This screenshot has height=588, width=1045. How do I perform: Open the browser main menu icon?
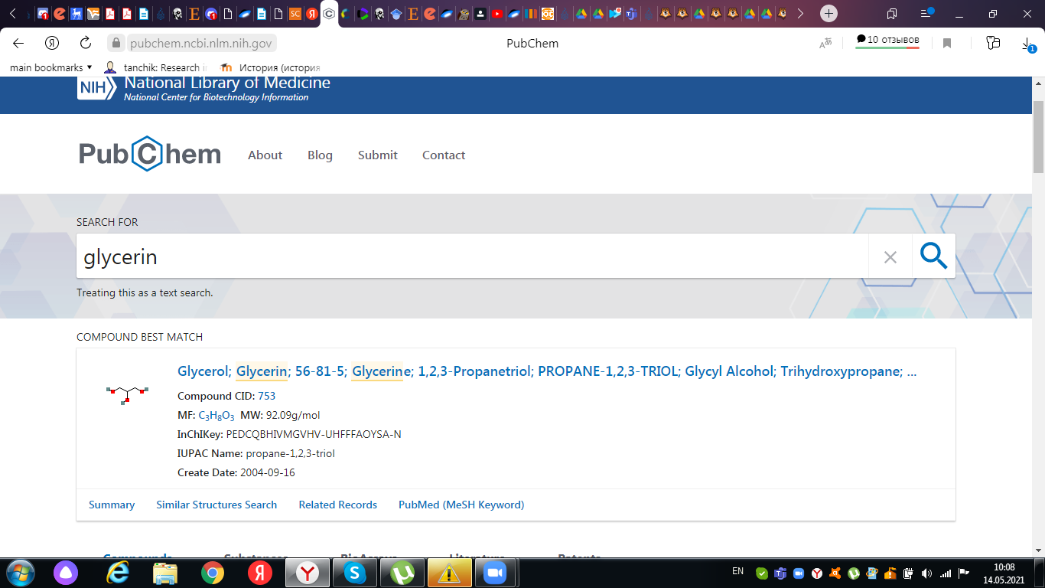(926, 13)
